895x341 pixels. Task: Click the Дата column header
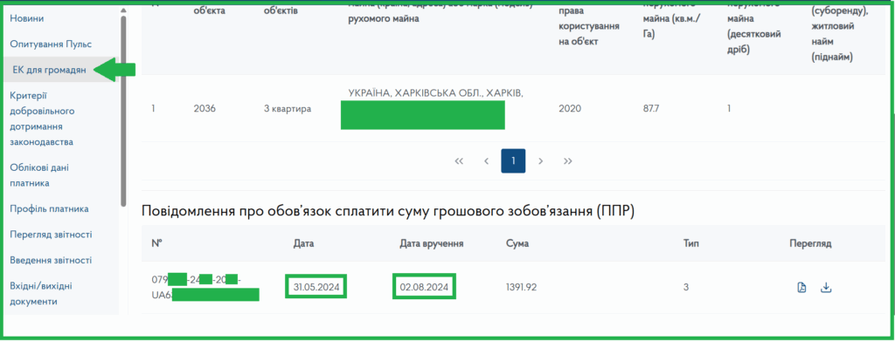[303, 243]
